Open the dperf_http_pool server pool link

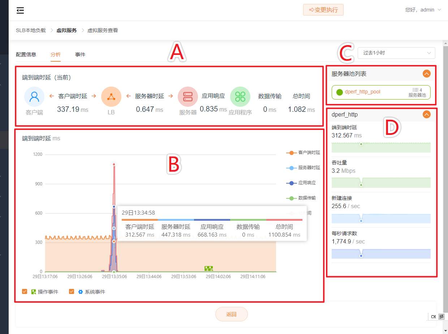[x=362, y=92]
